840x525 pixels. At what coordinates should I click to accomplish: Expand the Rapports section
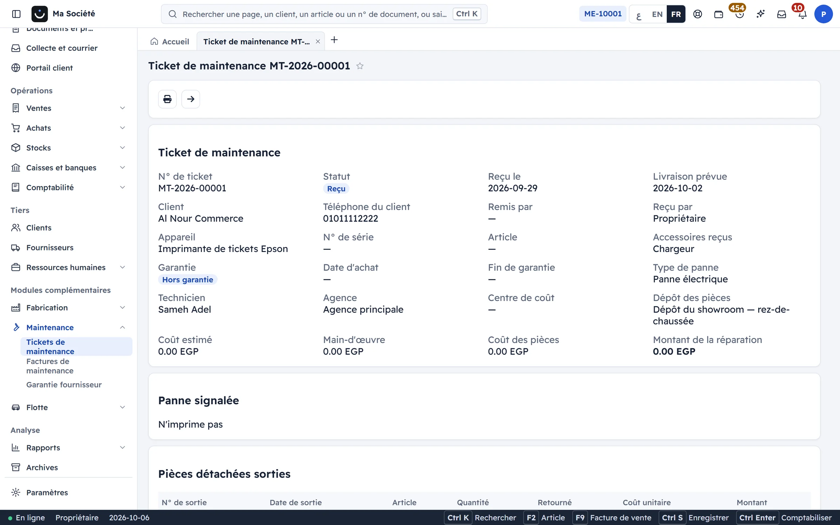click(68, 448)
